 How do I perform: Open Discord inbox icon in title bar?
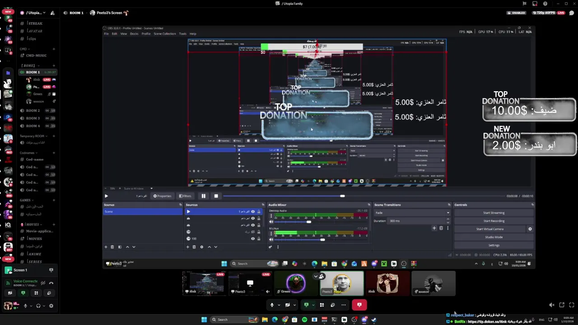click(535, 4)
